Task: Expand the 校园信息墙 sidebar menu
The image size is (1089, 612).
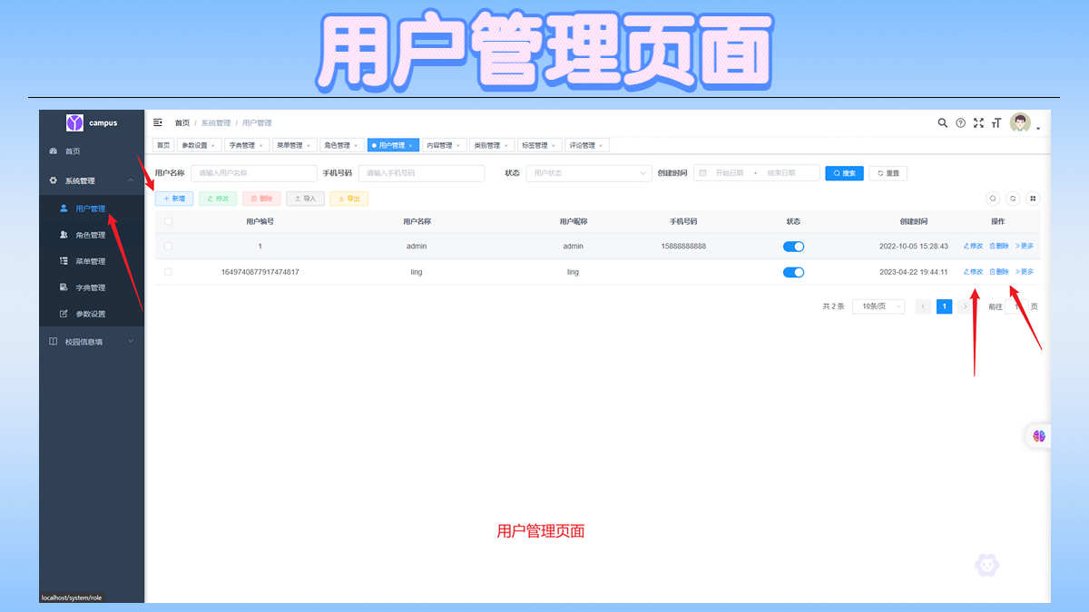Action: click(x=91, y=342)
